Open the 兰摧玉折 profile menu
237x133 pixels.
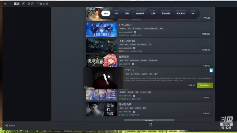[x=42, y=4]
